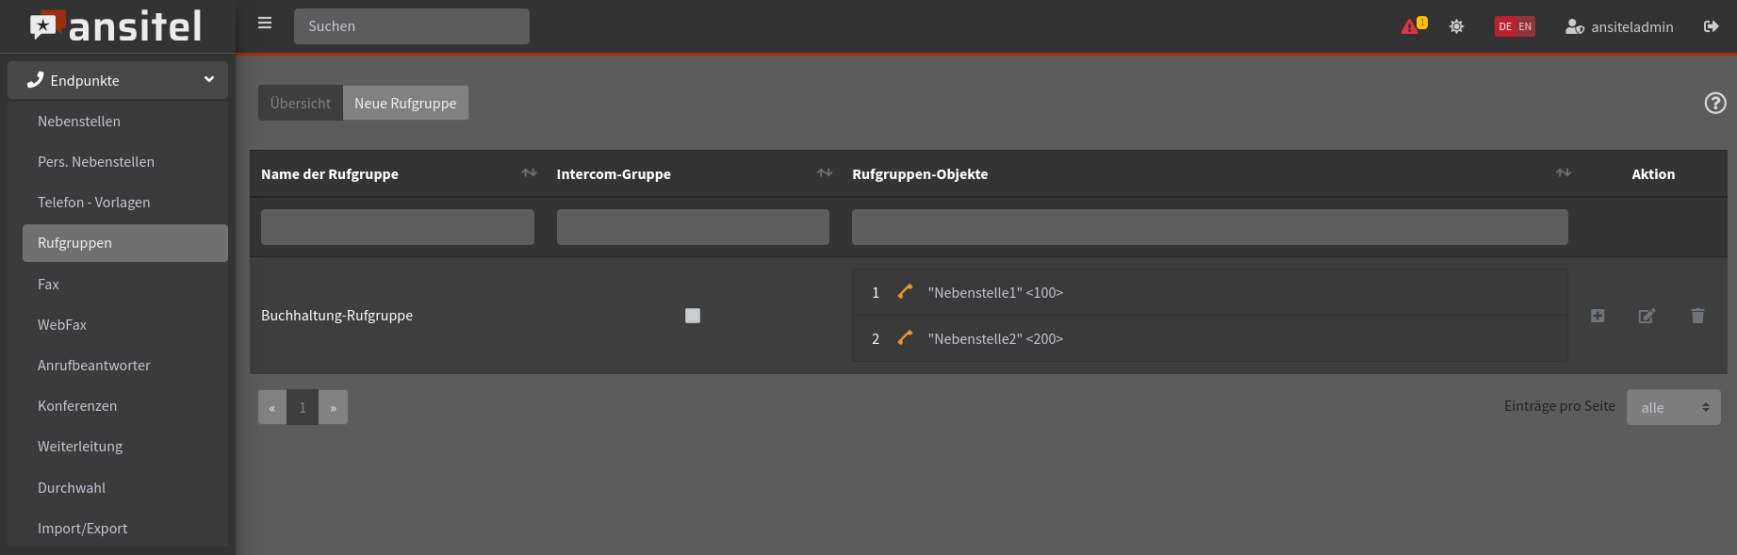Switch to the Neue Rufgruppe tab

(x=405, y=103)
